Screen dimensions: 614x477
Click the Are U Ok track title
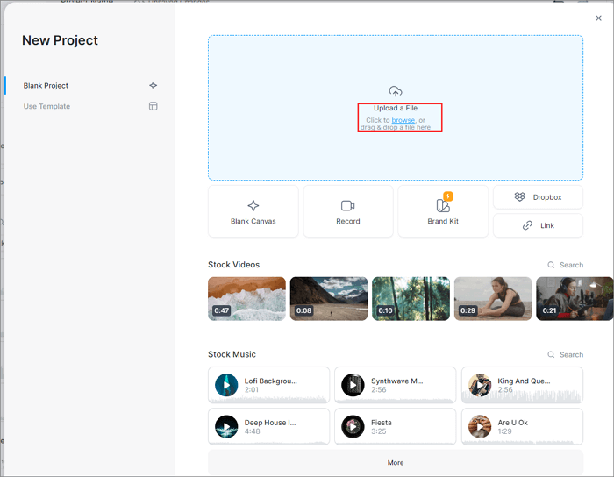point(512,423)
